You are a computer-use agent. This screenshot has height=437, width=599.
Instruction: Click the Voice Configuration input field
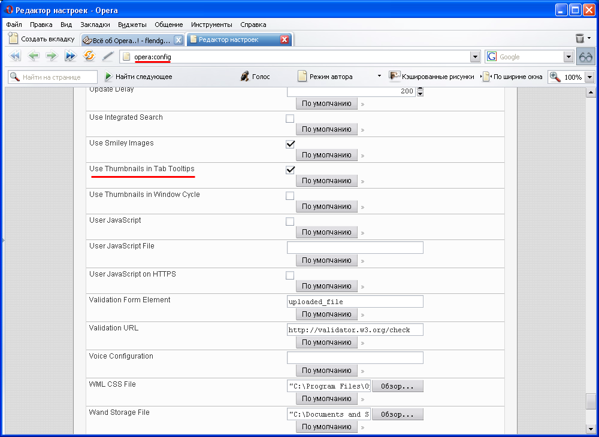pyautogui.click(x=355, y=357)
